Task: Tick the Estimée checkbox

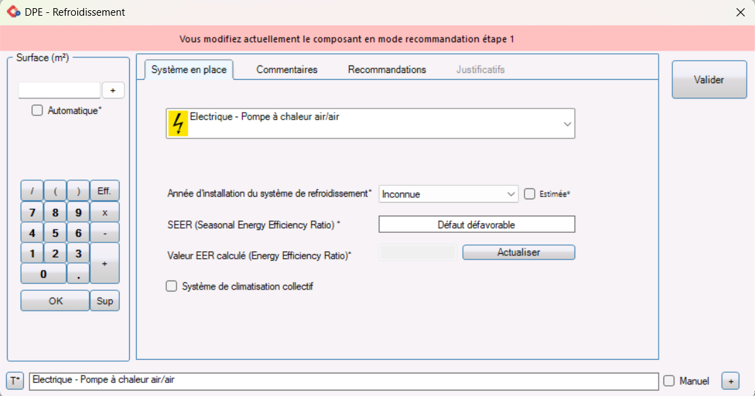Action: coord(529,194)
